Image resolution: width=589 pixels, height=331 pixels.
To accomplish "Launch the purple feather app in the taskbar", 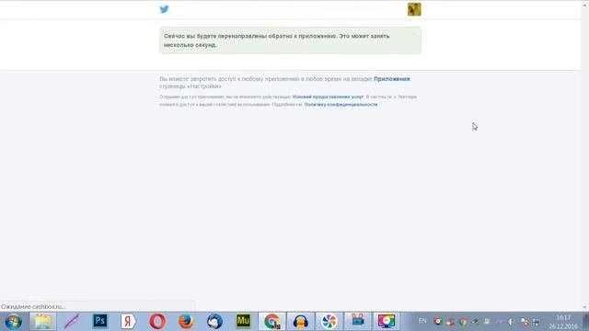I will tap(72, 322).
